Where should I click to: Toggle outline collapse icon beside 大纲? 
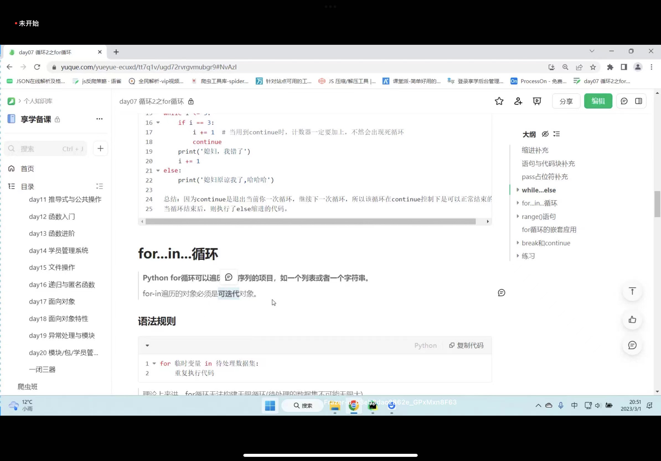coord(556,134)
